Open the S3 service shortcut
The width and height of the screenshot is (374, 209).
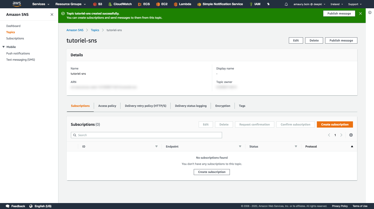97,4
